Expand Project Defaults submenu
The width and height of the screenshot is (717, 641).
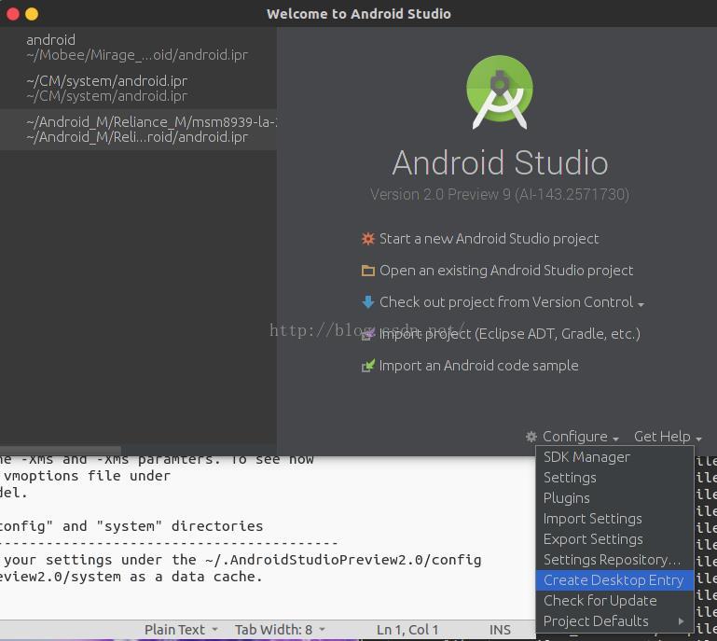pos(614,621)
